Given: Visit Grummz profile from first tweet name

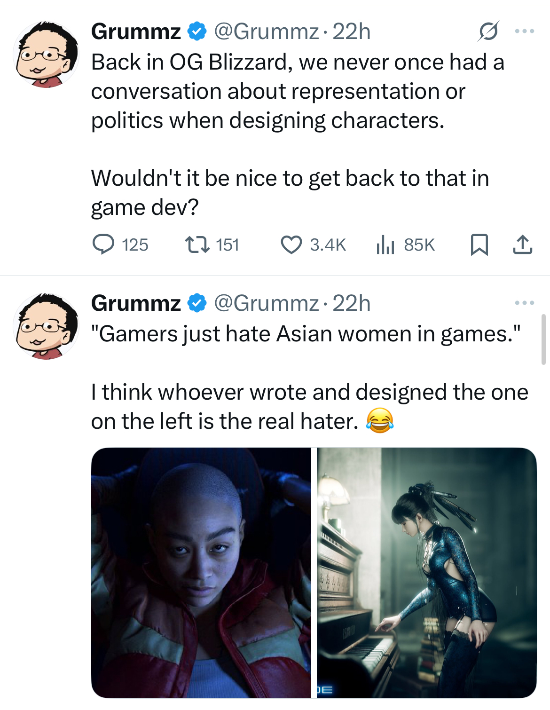Looking at the screenshot, I should 136,32.
